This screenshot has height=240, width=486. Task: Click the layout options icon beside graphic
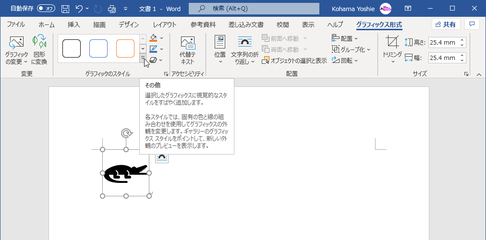click(x=161, y=157)
